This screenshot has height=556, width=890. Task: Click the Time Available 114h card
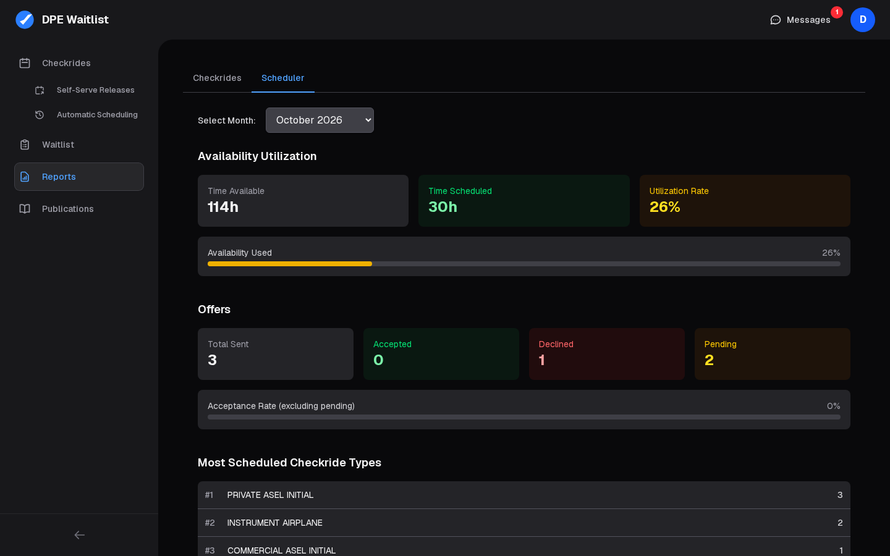point(303,201)
